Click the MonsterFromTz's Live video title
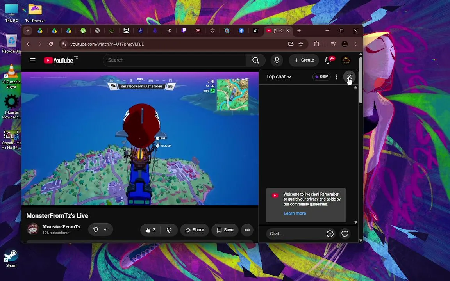The height and width of the screenshot is (281, 450). 57,216
